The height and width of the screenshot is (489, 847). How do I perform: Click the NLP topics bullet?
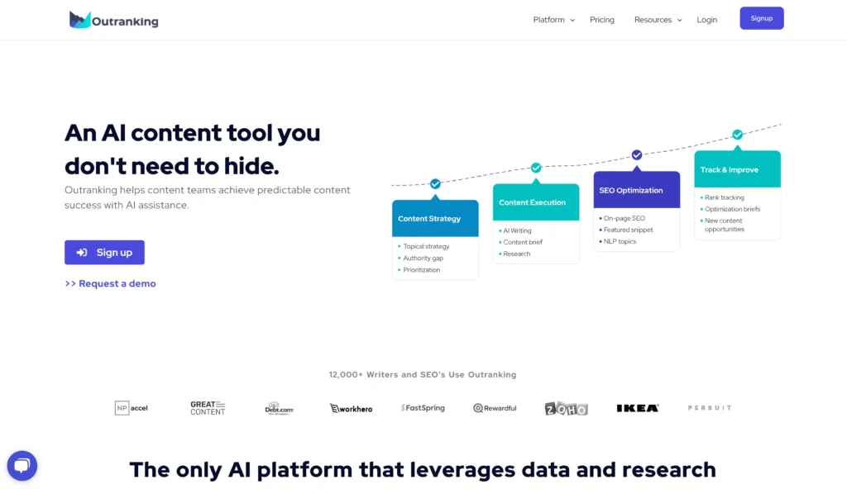620,241
